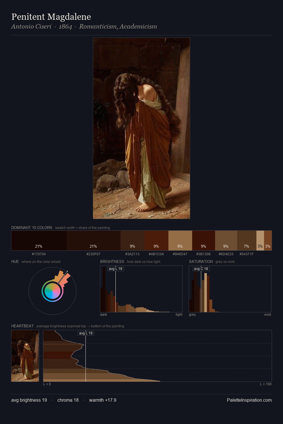Click "how dark vs how light" caption
The width and height of the screenshot is (283, 424).
[x=143, y=262]
